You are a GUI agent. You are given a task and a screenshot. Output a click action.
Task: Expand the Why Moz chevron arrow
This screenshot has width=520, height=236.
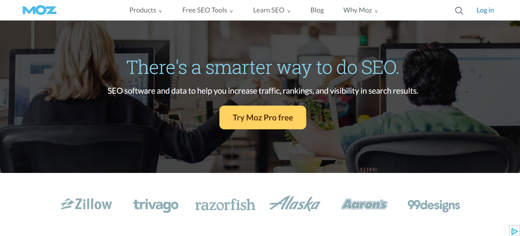[376, 11]
